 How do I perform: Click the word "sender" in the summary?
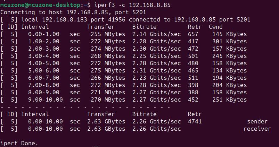tap(257, 122)
